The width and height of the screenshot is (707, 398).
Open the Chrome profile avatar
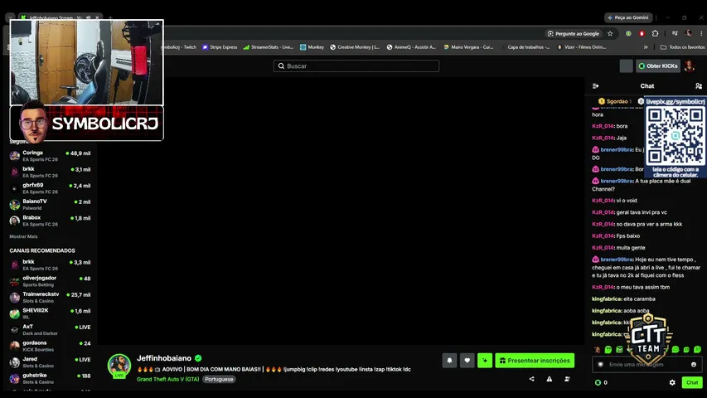click(x=689, y=33)
